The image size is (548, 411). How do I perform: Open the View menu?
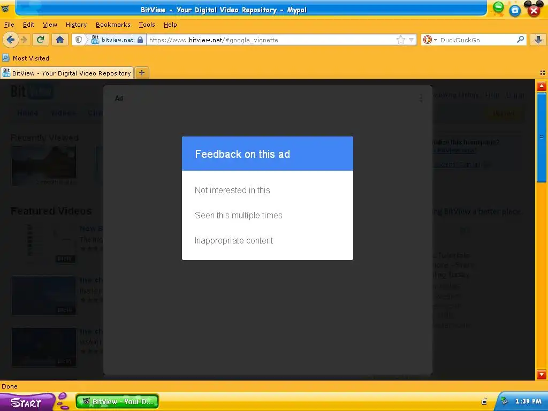tap(50, 25)
